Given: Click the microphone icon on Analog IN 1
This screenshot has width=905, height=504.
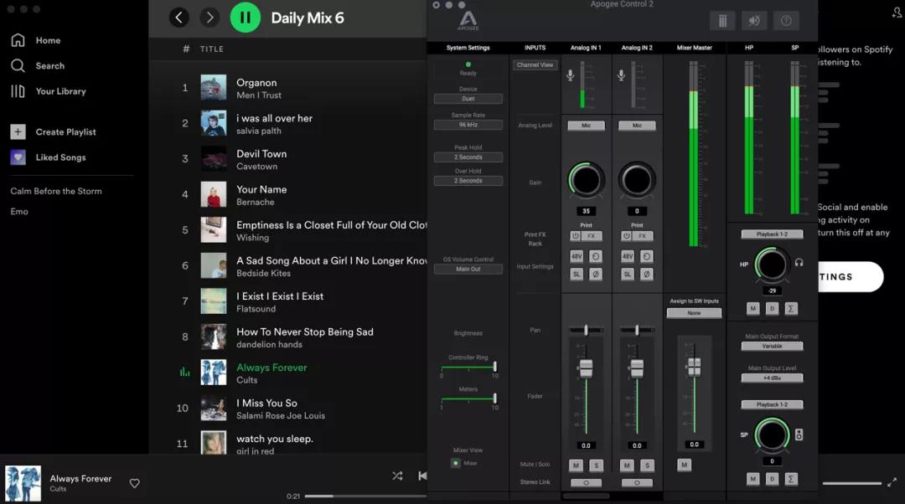Looking at the screenshot, I should (x=571, y=75).
